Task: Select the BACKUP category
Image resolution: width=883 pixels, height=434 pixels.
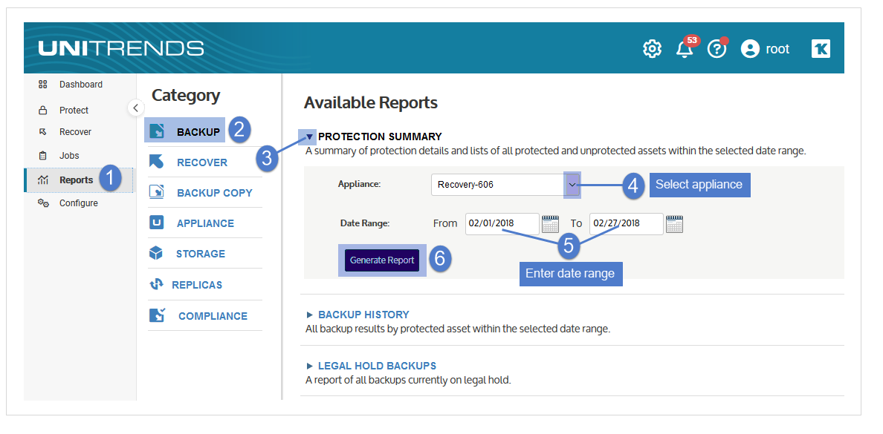Action: pos(198,132)
